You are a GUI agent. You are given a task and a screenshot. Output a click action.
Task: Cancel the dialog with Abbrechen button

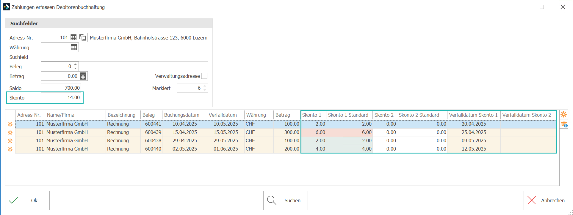(x=546, y=200)
